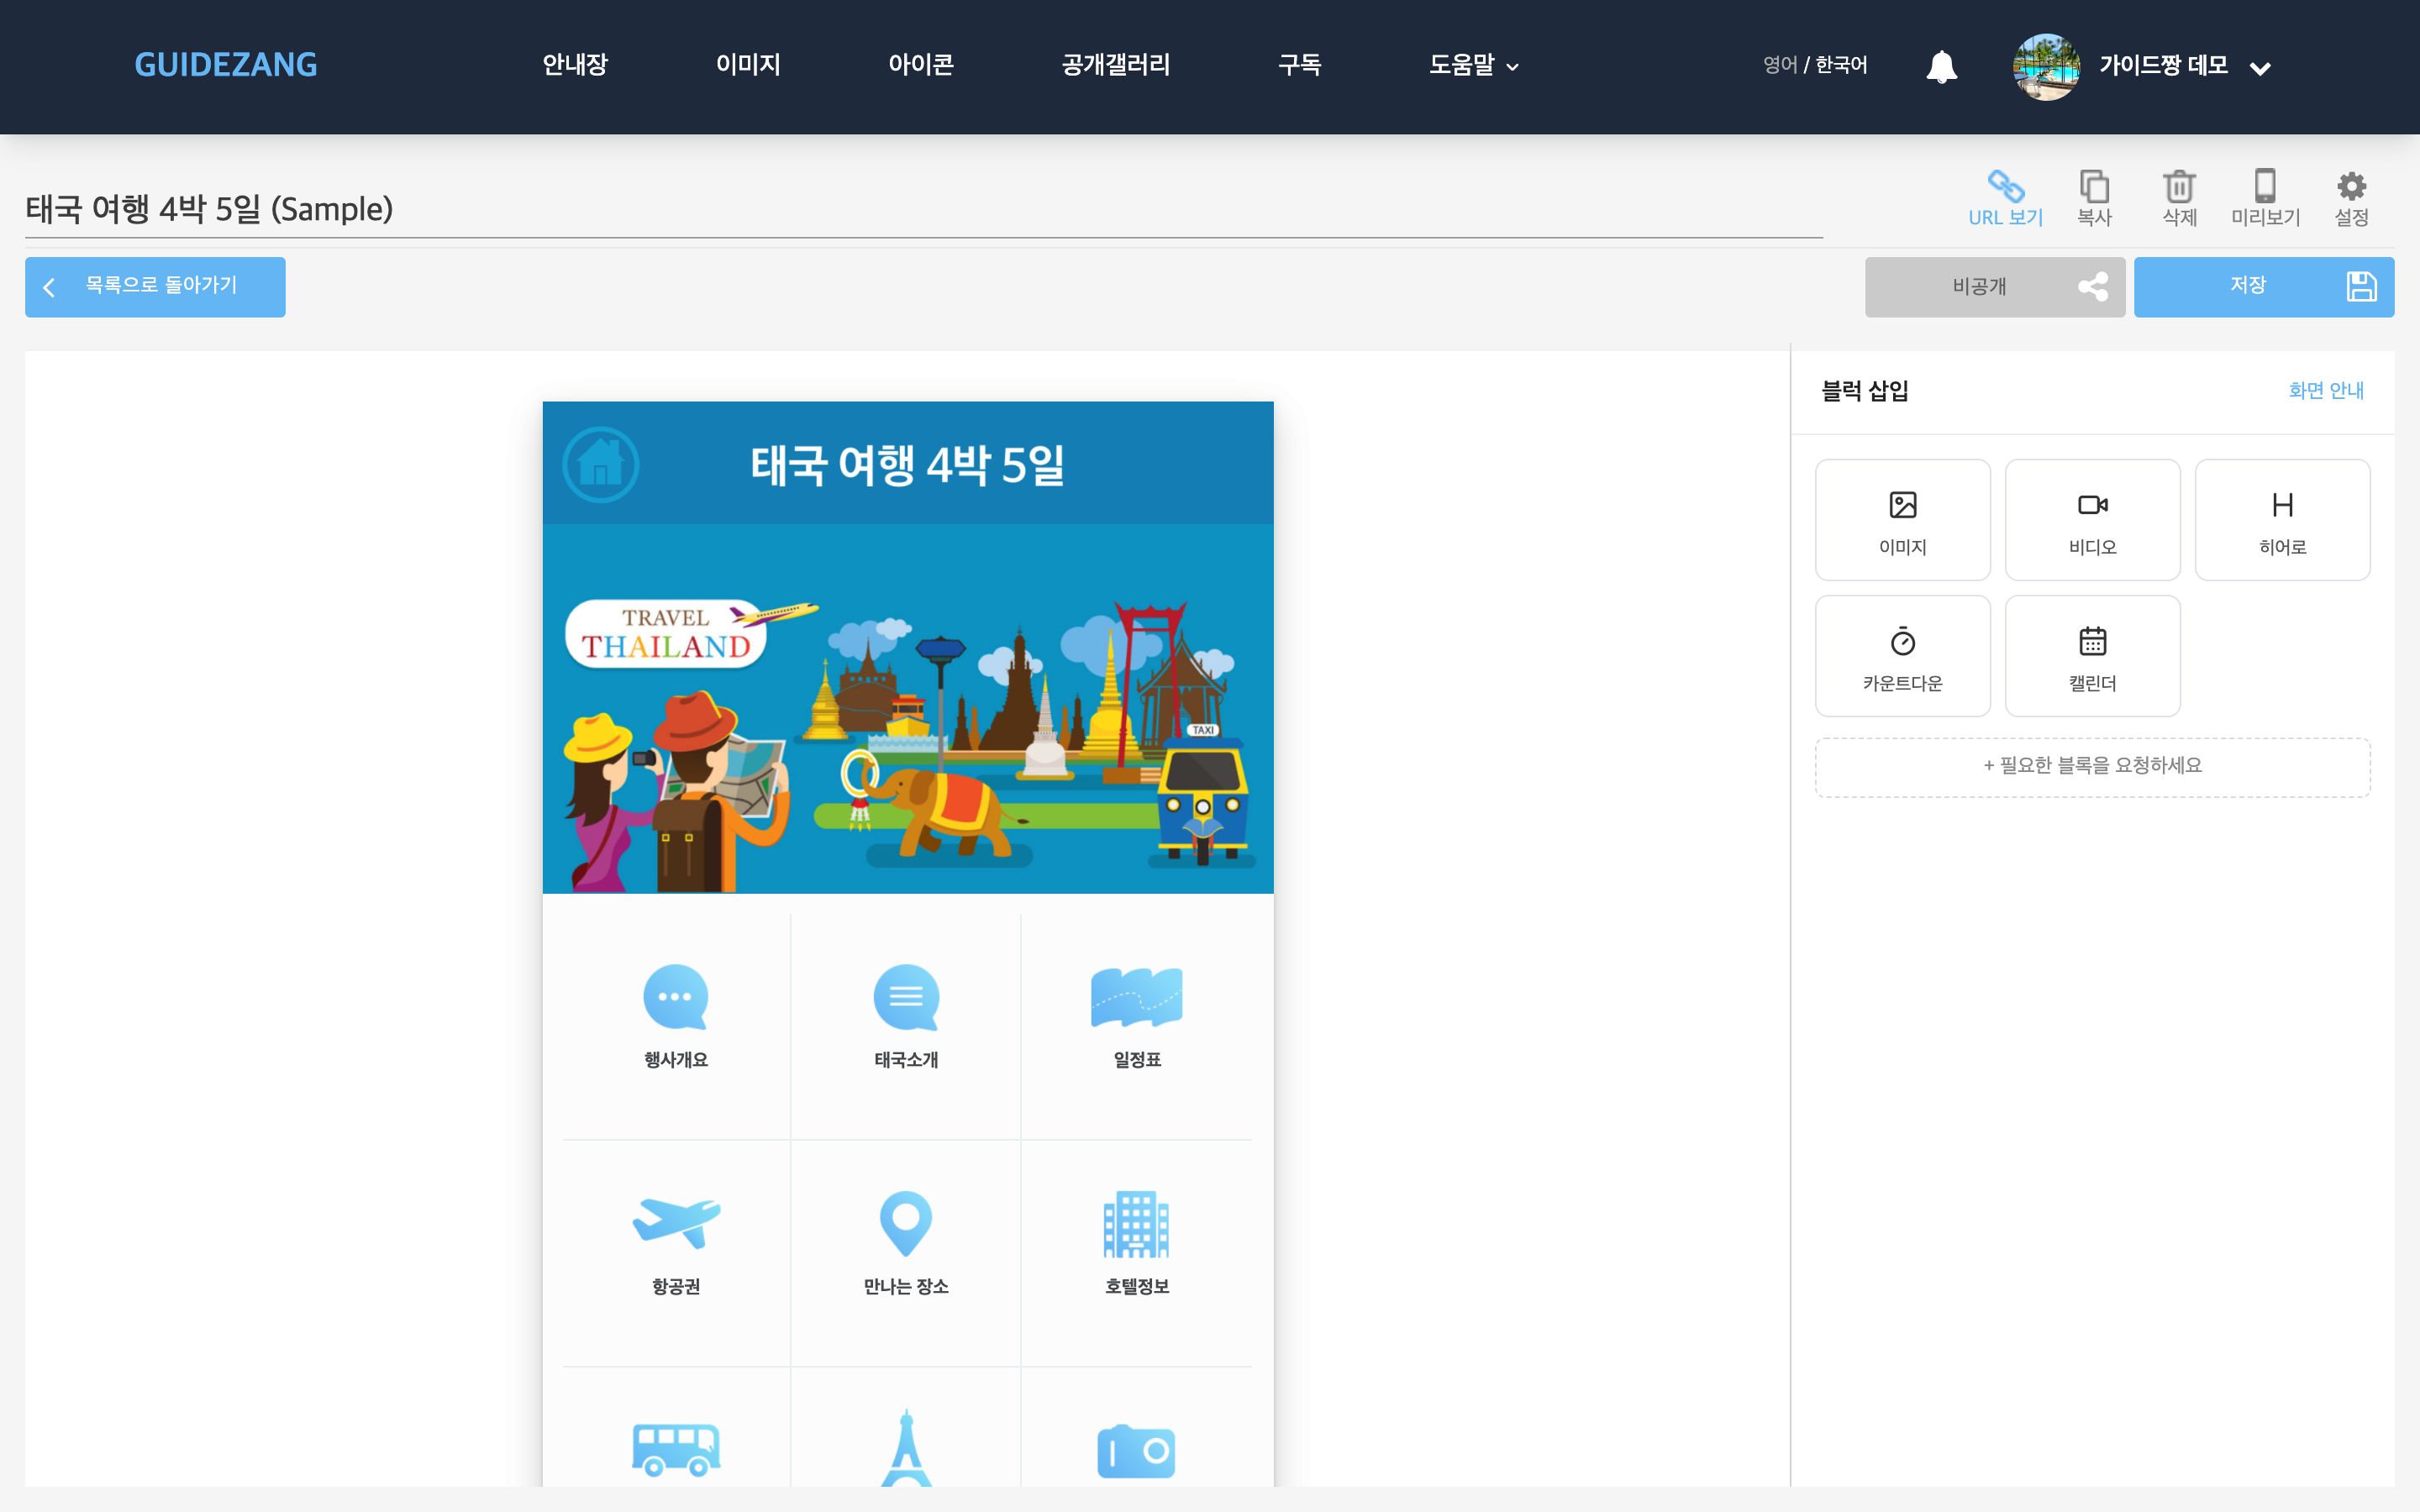This screenshot has height=1512, width=2420.
Task: Open the 공개갤러리 menu
Action: (x=1116, y=65)
